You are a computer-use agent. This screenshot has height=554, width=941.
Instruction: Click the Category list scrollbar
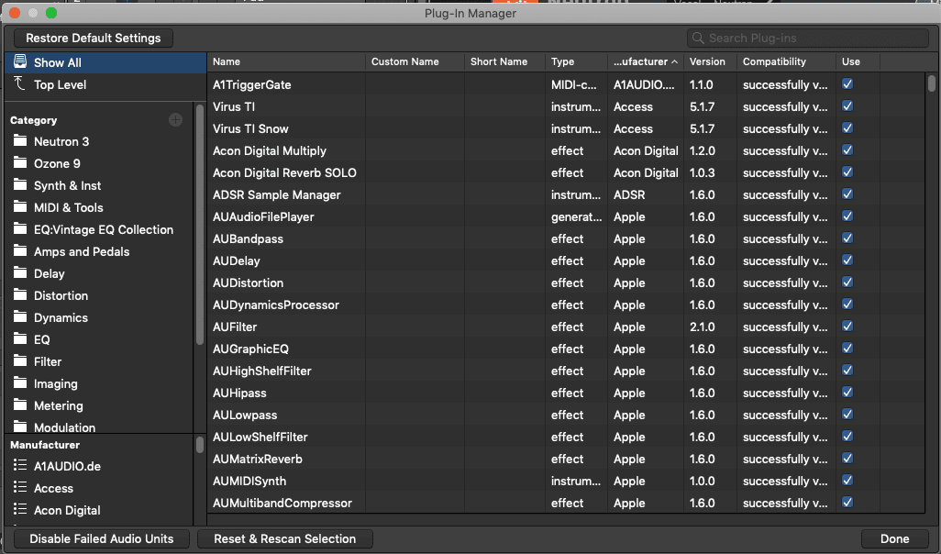pos(200,225)
